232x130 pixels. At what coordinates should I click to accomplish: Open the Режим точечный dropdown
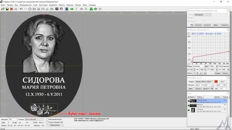198,66
